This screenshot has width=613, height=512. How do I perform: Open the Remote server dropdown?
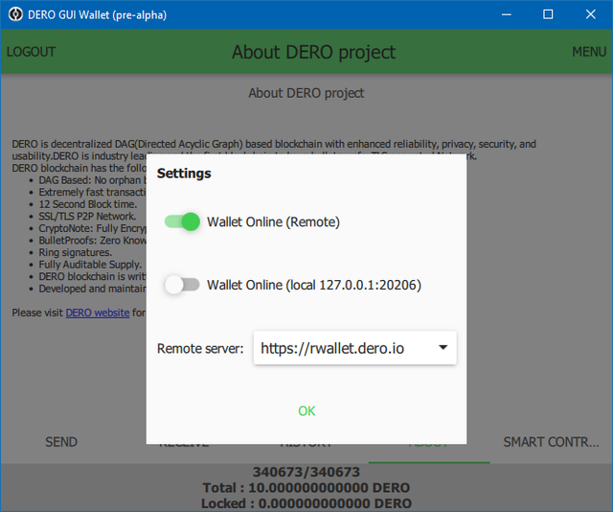(355, 348)
